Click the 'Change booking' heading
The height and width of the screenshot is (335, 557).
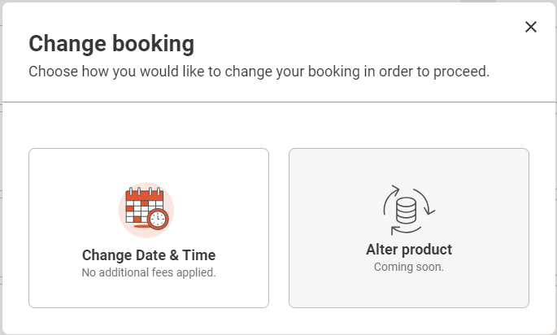111,44
